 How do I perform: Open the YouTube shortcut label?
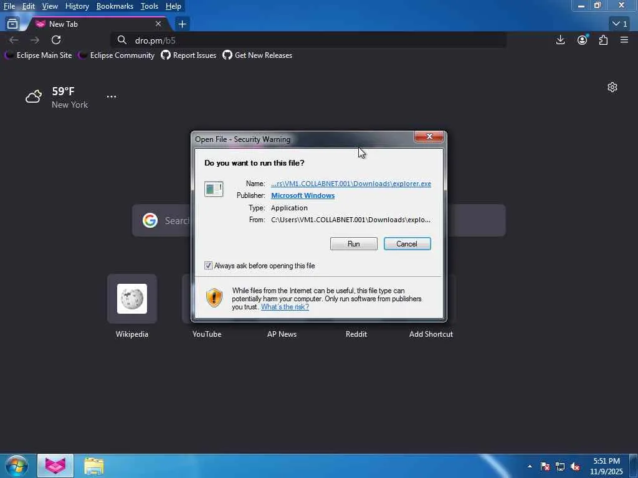(x=207, y=334)
